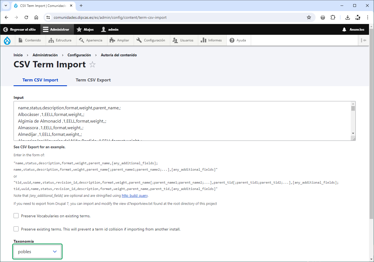Open the browser downloads icon
Screen dimensions: 374x262
tap(348, 17)
